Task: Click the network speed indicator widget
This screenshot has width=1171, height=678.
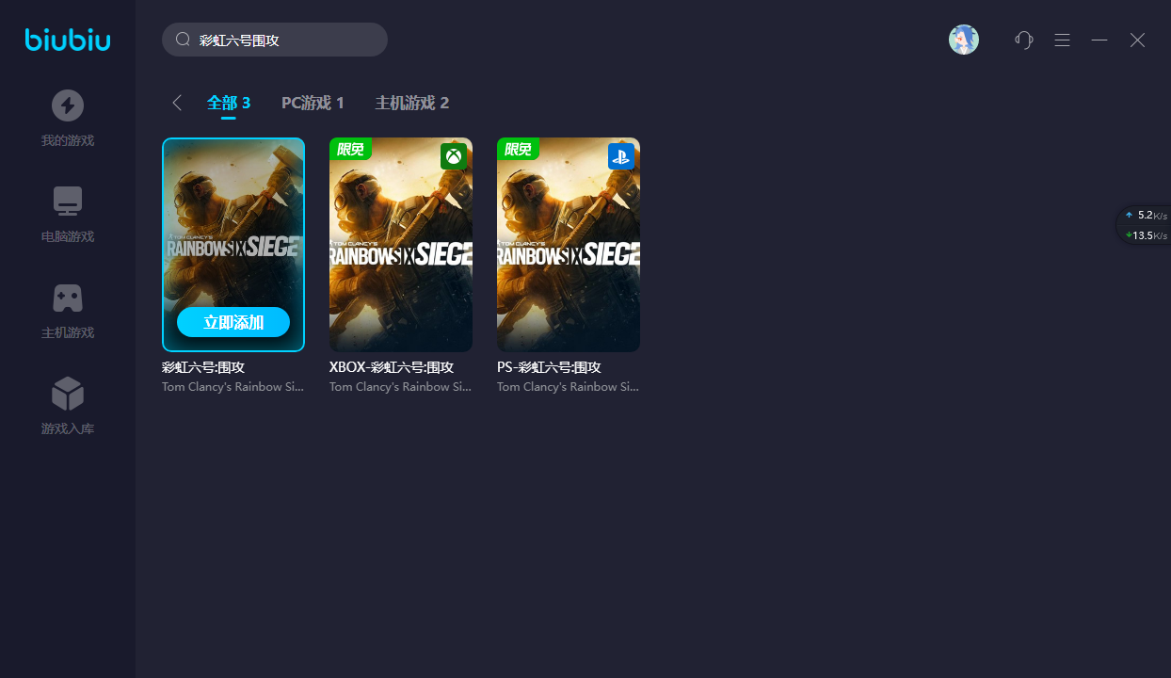Action: (x=1145, y=225)
